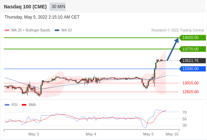The image size is (207, 140).
Task: Select the 14020.00 resistance price tag
Action: pos(193,38)
